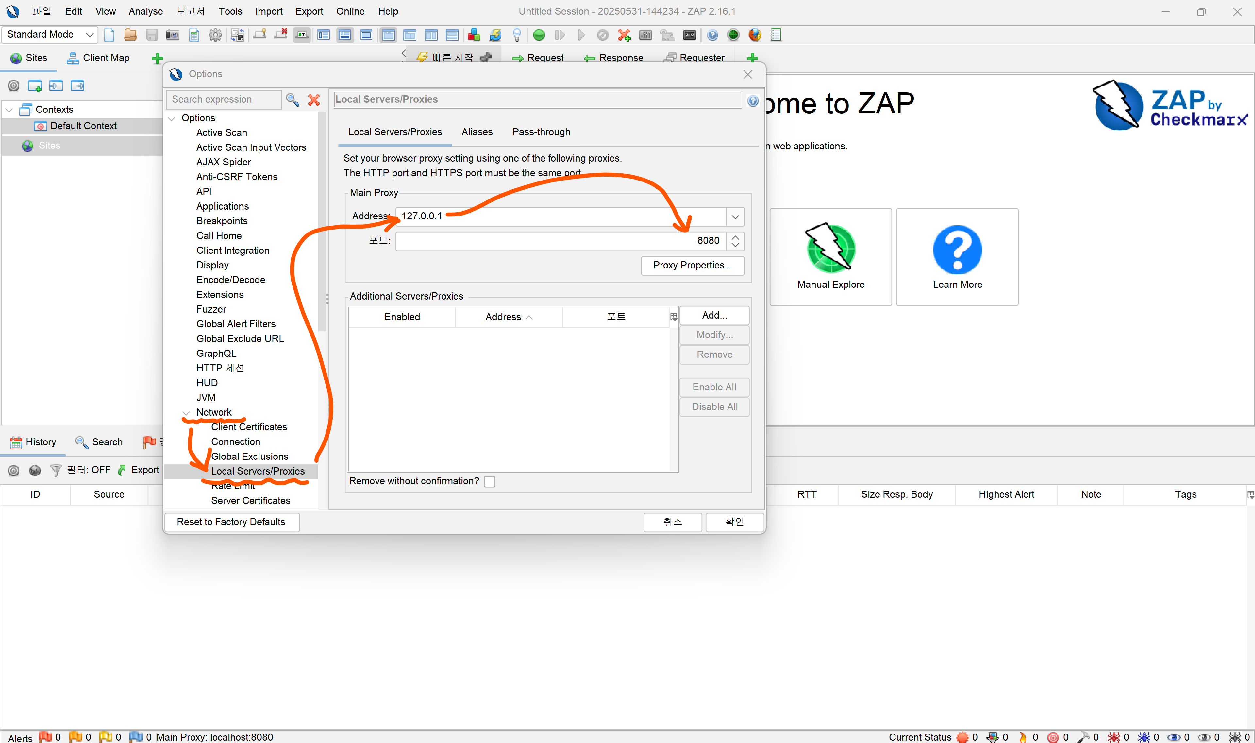The width and height of the screenshot is (1255, 743).
Task: Open Options via the gear toolbar icon
Action: point(215,35)
